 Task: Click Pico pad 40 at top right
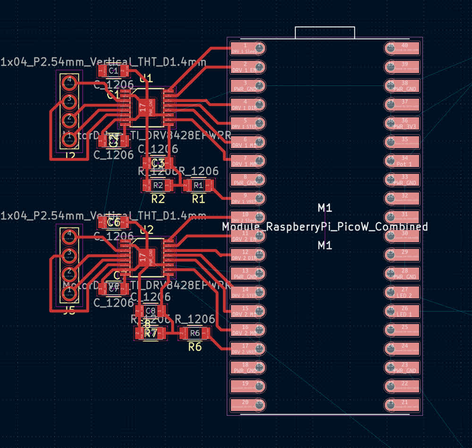[404, 48]
